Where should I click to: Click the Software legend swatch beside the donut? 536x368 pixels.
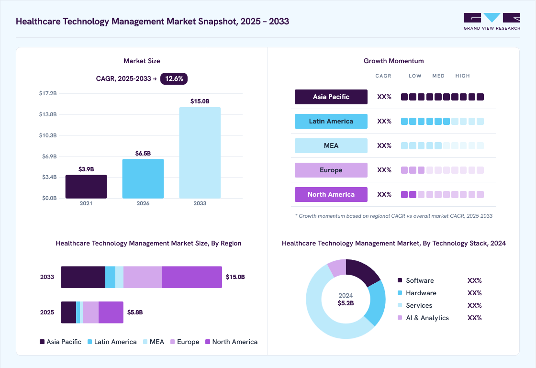pyautogui.click(x=400, y=280)
